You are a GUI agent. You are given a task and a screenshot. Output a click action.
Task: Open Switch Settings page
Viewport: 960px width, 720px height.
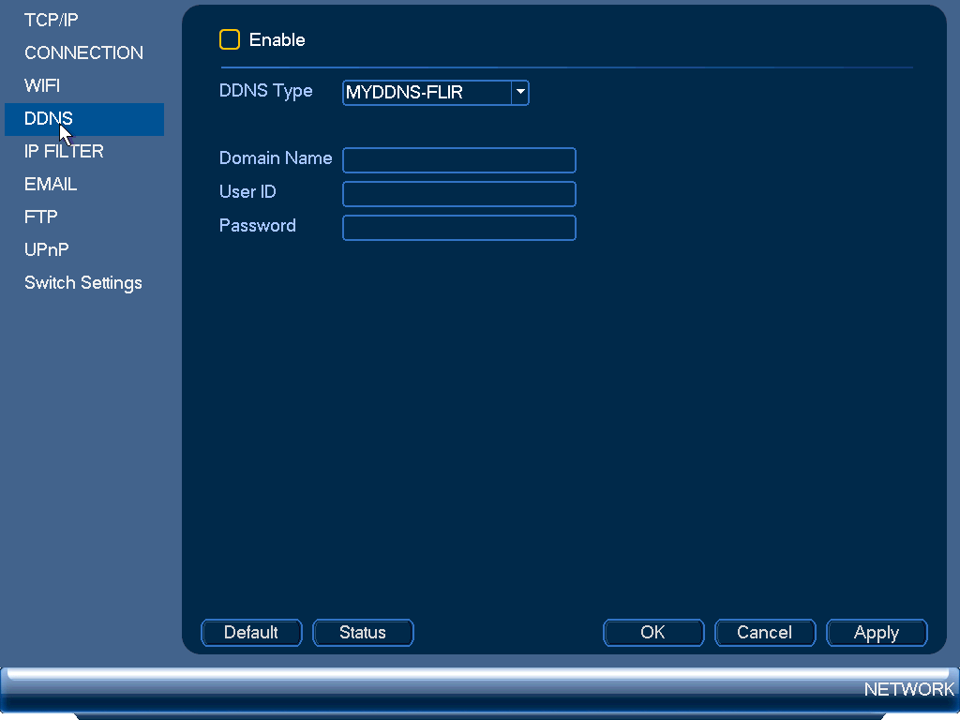click(x=83, y=283)
